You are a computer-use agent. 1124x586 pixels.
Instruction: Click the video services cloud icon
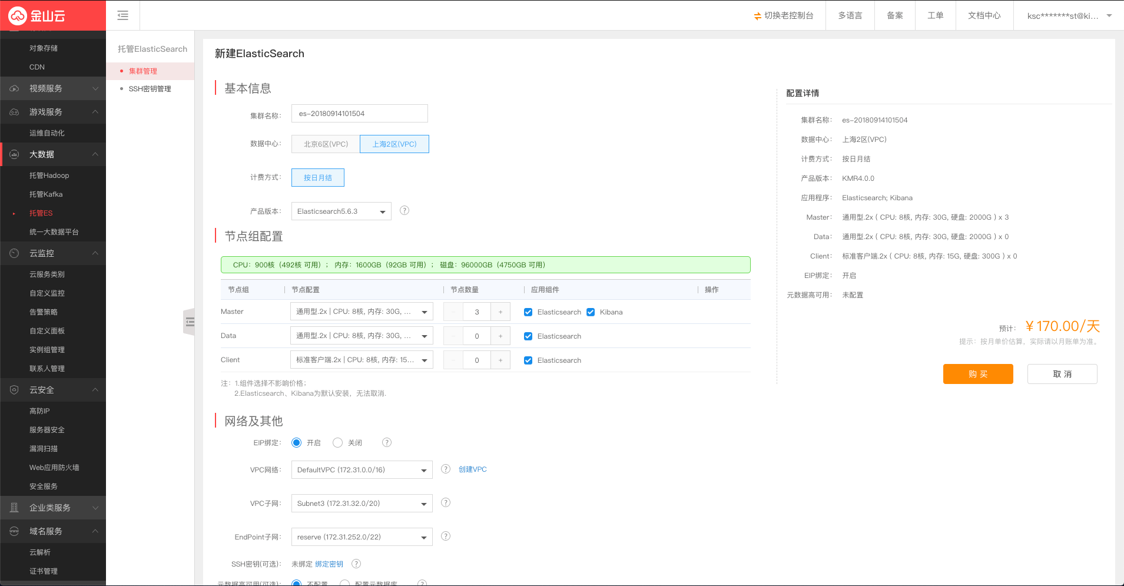[x=14, y=88]
